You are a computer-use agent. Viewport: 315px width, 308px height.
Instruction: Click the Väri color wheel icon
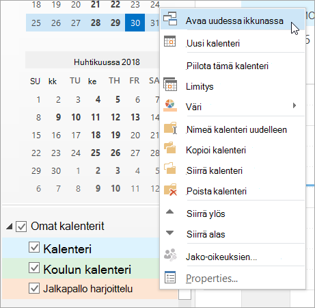coord(170,105)
